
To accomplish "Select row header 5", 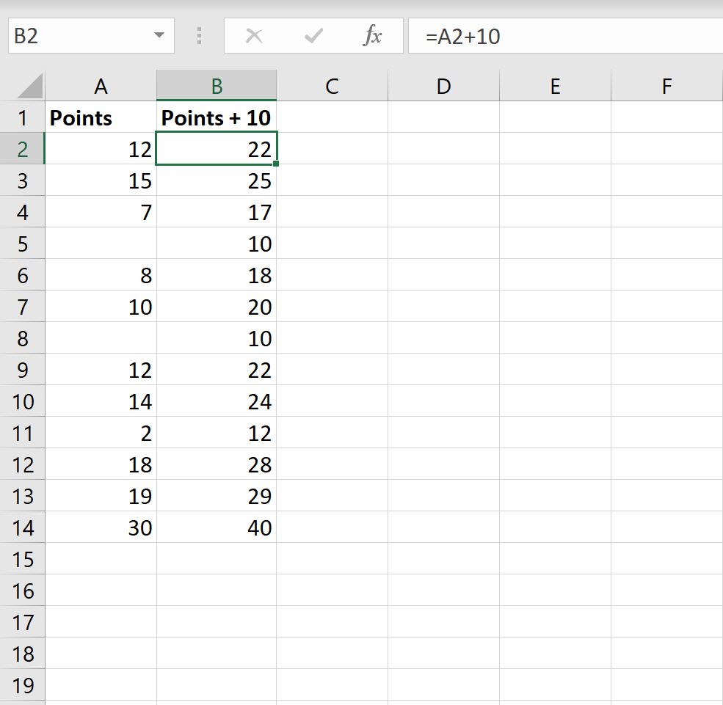I will click(x=23, y=244).
